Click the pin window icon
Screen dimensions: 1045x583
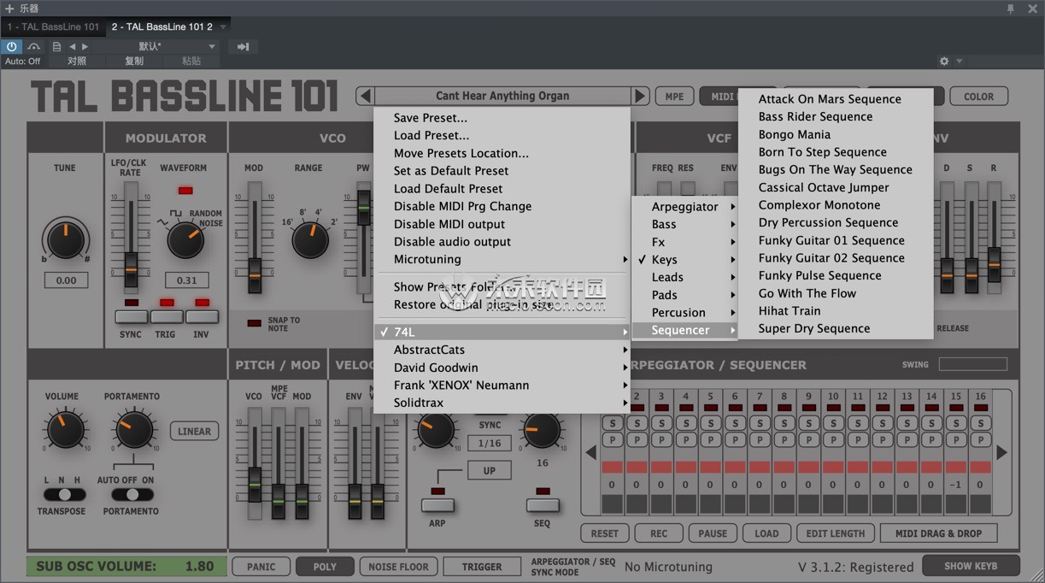tap(1010, 9)
